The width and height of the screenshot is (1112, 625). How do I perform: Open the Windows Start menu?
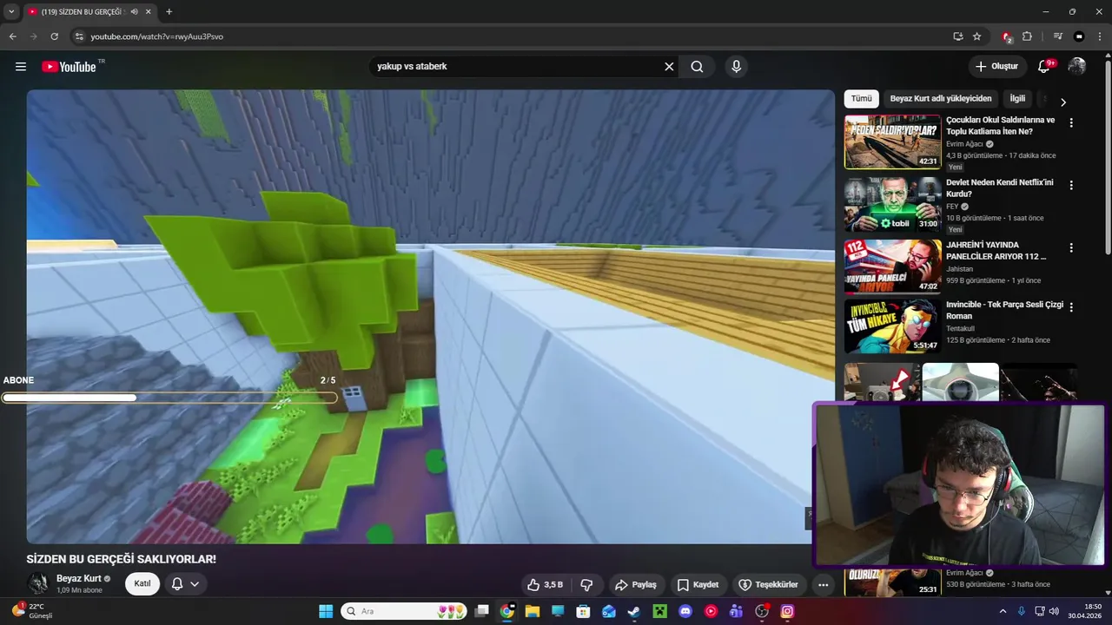click(x=326, y=611)
